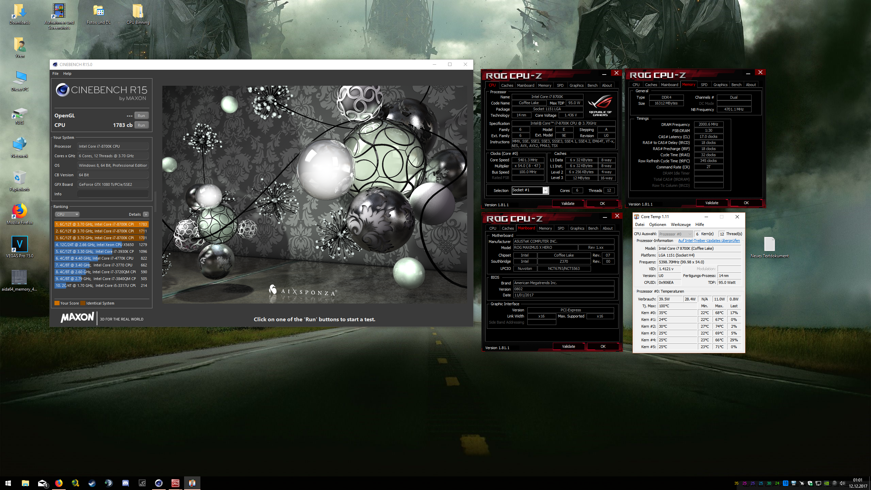The image size is (871, 490).
Task: Run the CPU benchmark
Action: pos(141,125)
